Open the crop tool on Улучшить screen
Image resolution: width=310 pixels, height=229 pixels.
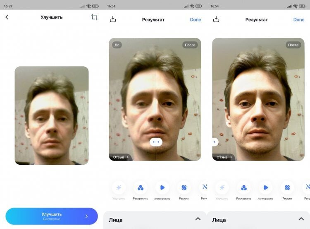(x=94, y=17)
